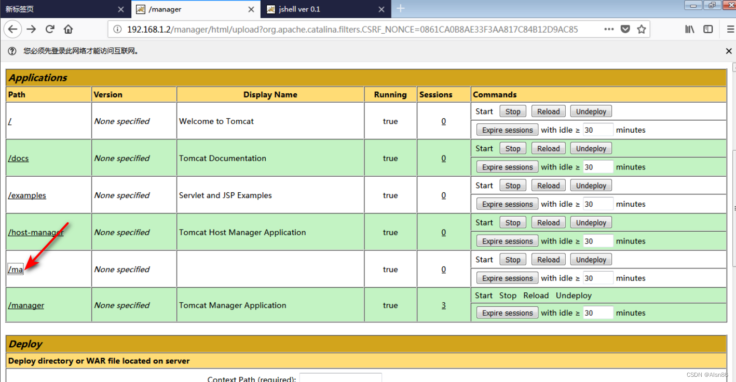The height and width of the screenshot is (382, 736).
Task: Open a new tab with plus icon
Action: 400,8
